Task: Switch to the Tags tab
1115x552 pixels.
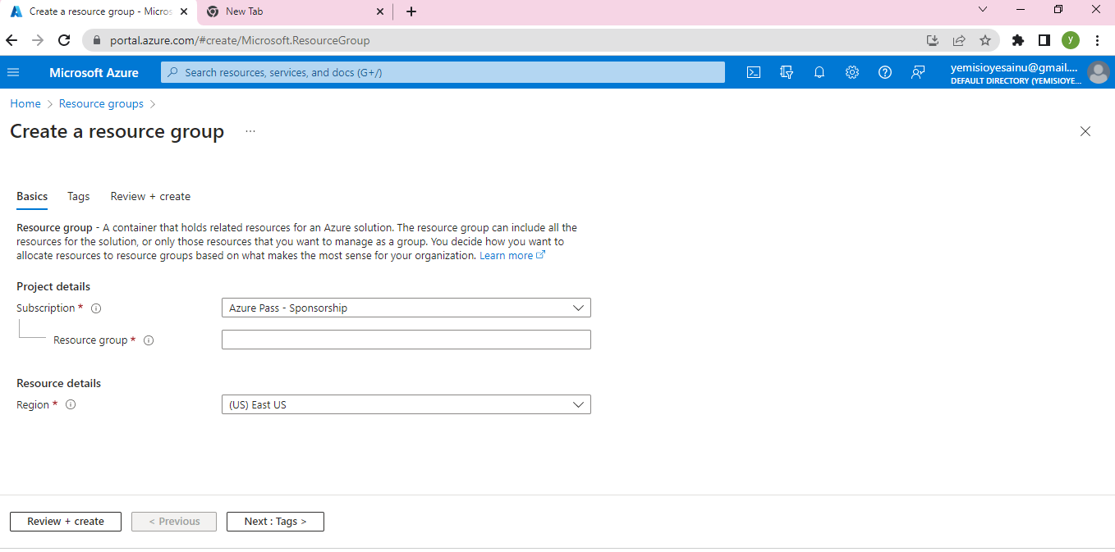Action: click(79, 197)
